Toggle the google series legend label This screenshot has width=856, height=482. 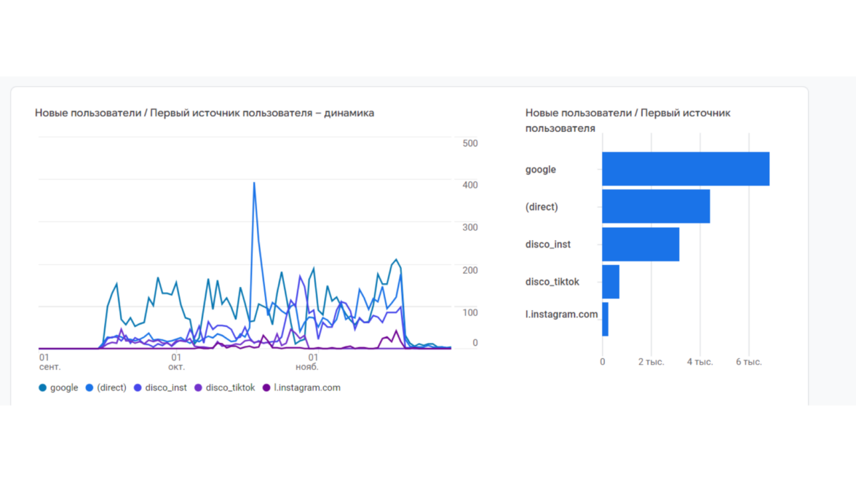tap(64, 388)
